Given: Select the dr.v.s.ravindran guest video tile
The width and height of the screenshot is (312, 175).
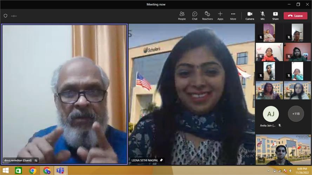Looking at the screenshot, I should click(x=65, y=94).
